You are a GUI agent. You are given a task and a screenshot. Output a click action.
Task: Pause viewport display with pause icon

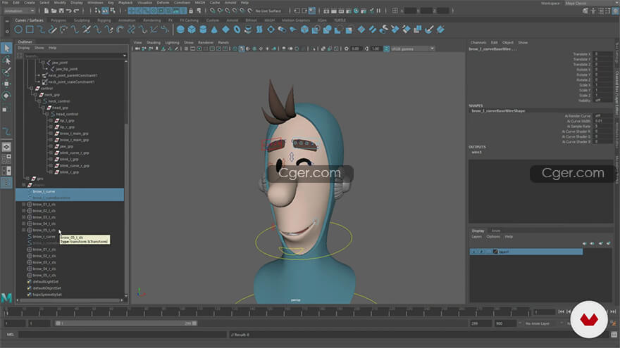pos(378,11)
